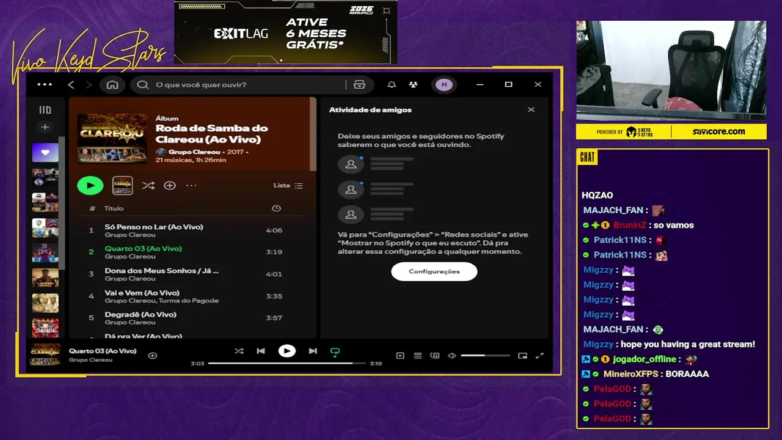Skip to next track
Image resolution: width=782 pixels, height=440 pixels.
pyautogui.click(x=313, y=351)
